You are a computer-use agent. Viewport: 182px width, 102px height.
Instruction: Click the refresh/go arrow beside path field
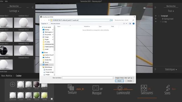pyautogui.click(x=112, y=20)
